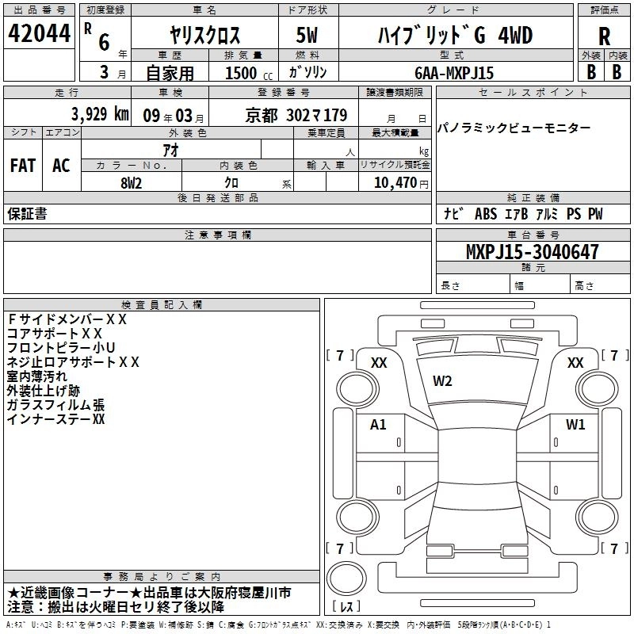Click inspector note 外装仕上げ跡
The width and height of the screenshot is (634, 634).
coord(44,391)
